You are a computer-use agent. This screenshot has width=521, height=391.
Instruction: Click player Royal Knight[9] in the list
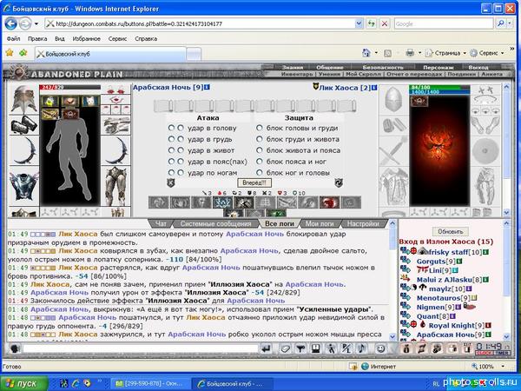pos(456,326)
